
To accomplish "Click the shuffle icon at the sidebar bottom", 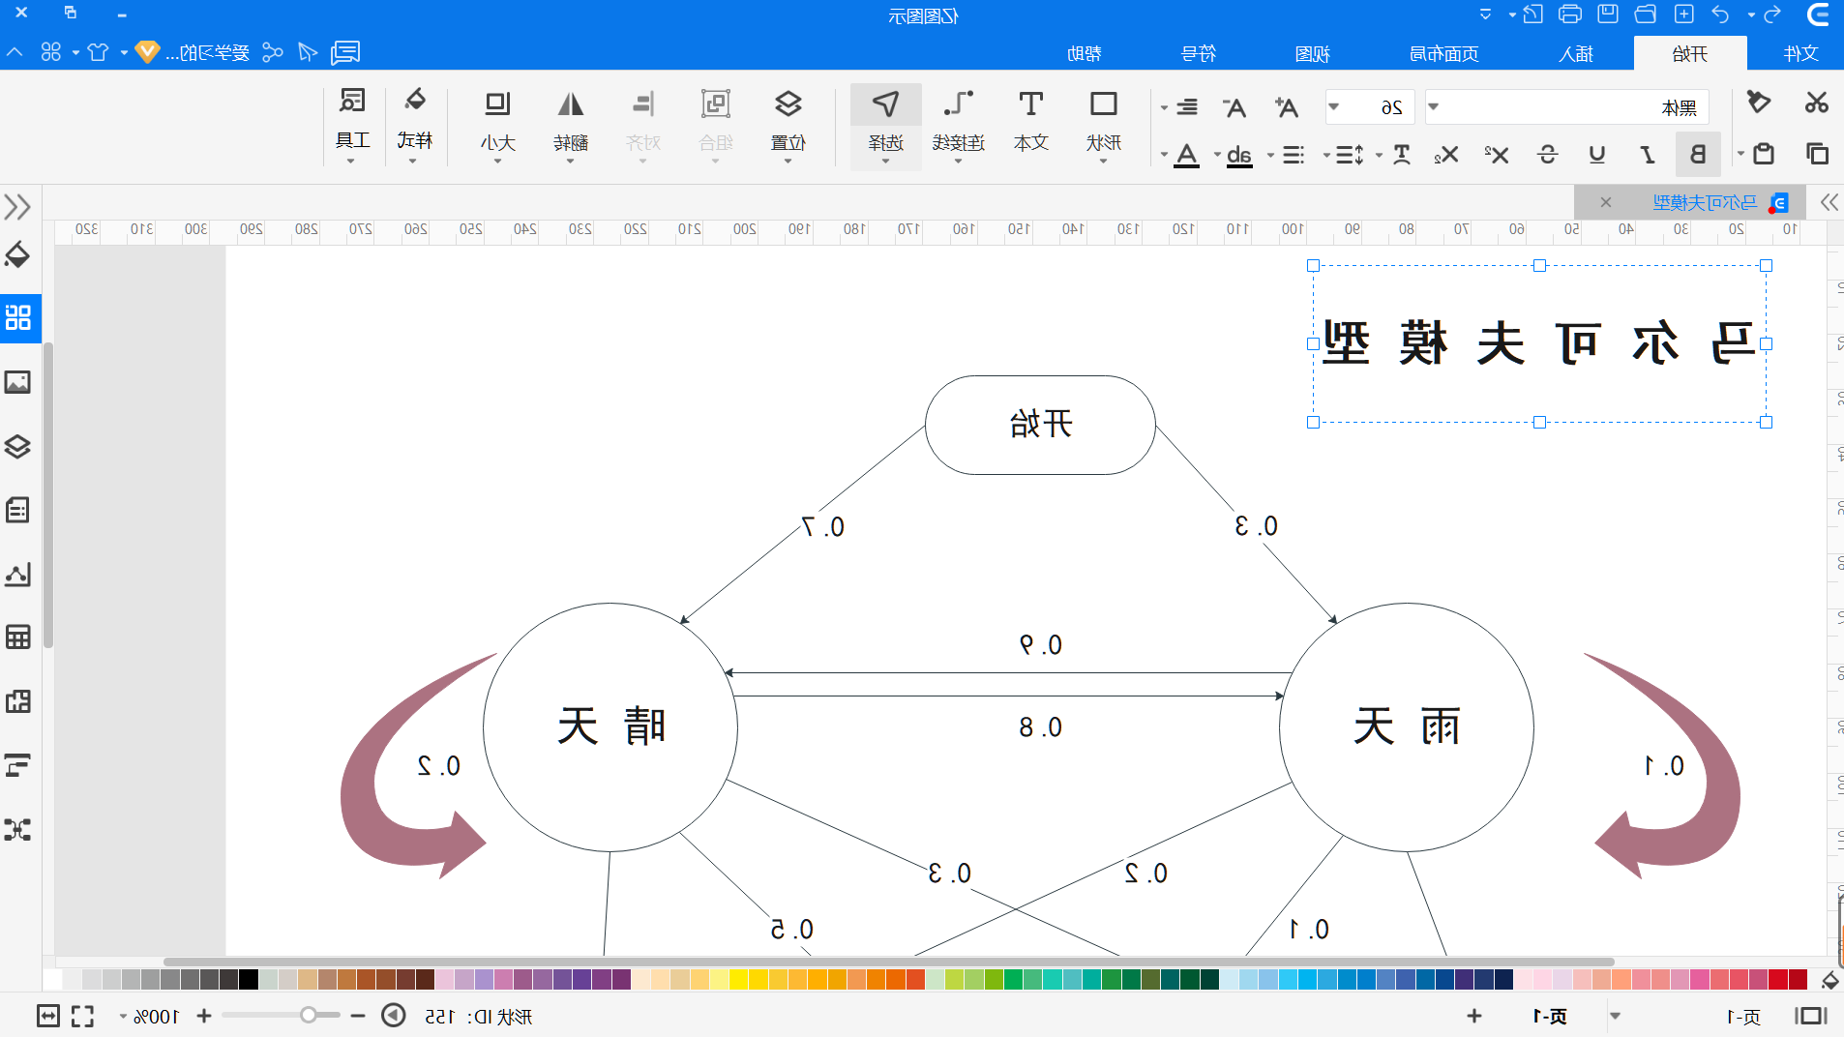I will pos(17,830).
